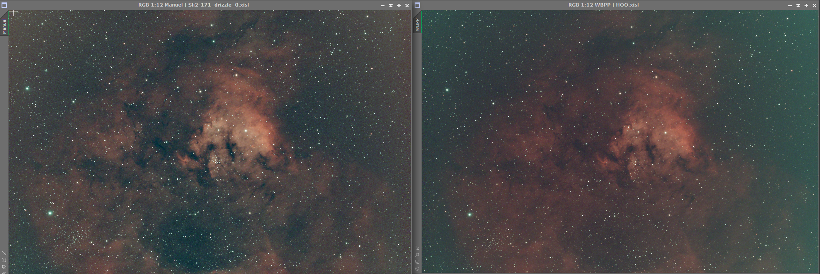
Task: Minimize the Manuel image window
Action: click(383, 5)
